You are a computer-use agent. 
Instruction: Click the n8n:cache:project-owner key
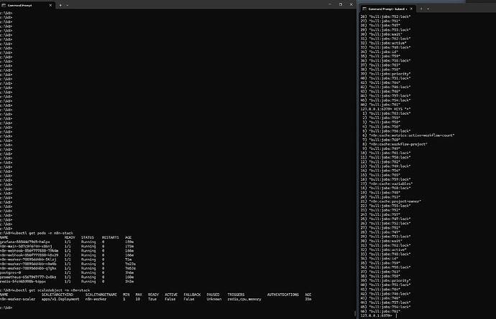click(x=395, y=201)
